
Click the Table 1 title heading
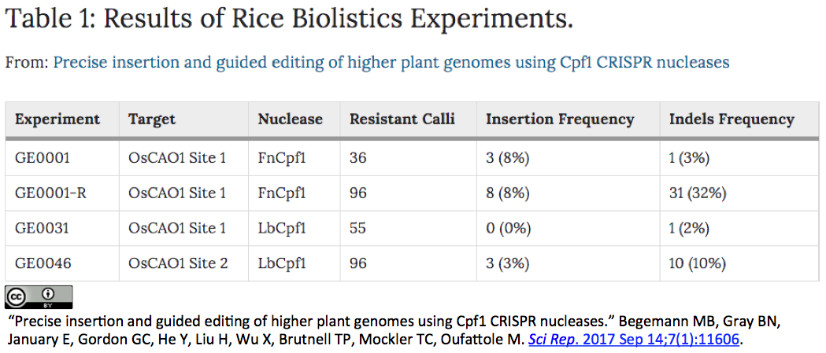pos(289,20)
